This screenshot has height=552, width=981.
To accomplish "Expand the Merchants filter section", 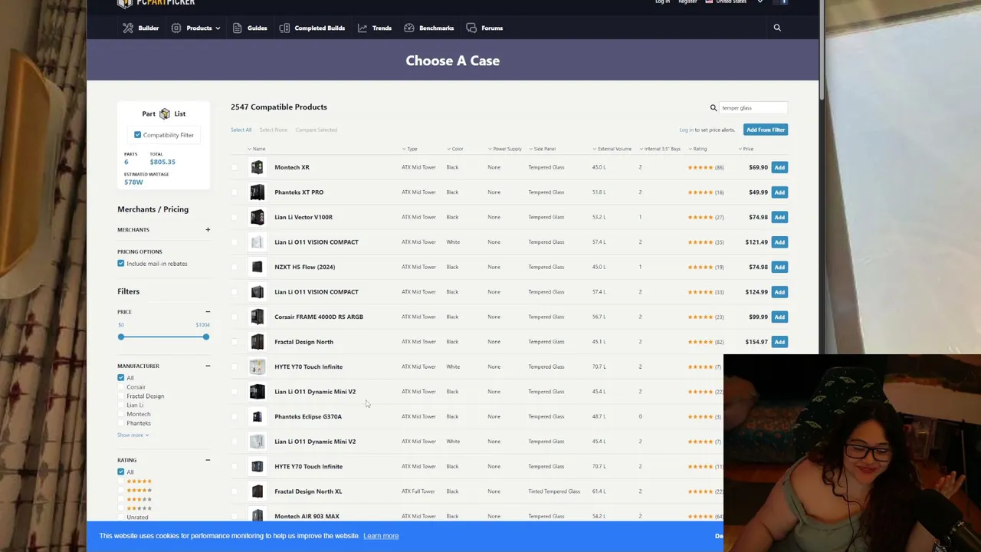I will click(x=207, y=230).
